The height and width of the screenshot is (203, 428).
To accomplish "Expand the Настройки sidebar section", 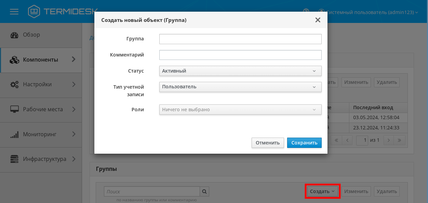I will [x=73, y=84].
